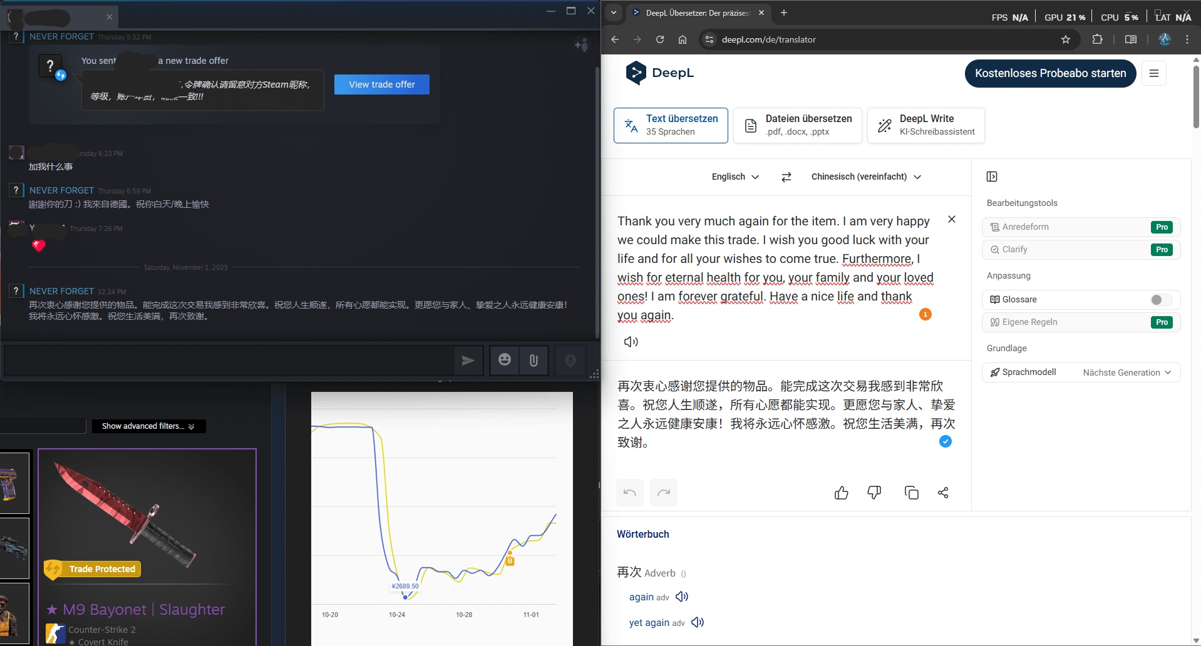This screenshot has height=646, width=1201.
Task: Give the translation a thumbs up
Action: click(842, 493)
